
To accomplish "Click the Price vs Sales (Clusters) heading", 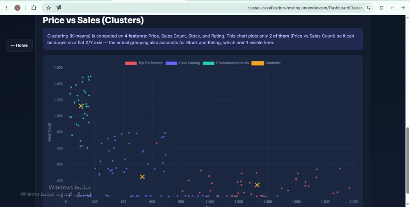I will (x=93, y=20).
